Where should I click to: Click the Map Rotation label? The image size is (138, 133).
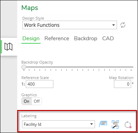(121, 78)
